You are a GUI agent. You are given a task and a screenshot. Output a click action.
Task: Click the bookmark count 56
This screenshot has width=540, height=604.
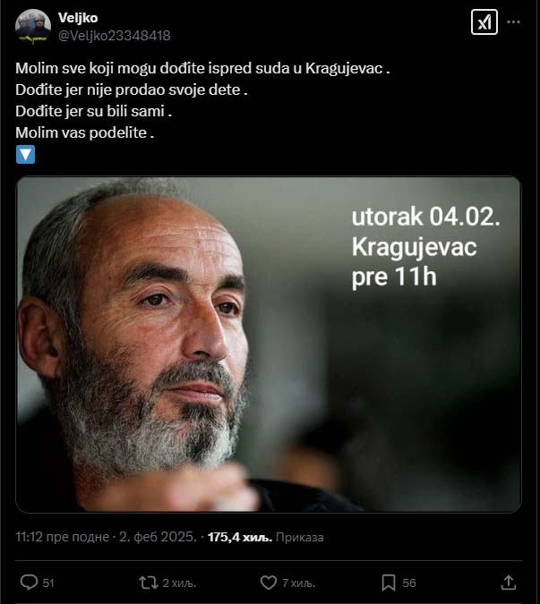(409, 583)
